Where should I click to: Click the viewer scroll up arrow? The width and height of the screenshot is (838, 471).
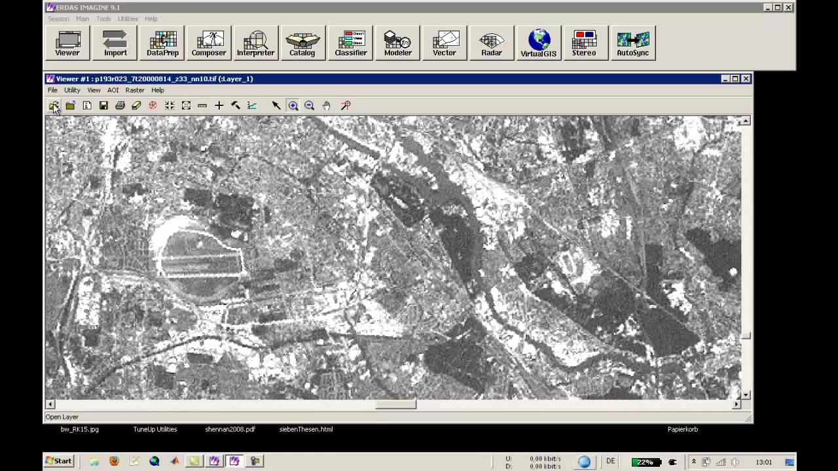(x=746, y=121)
